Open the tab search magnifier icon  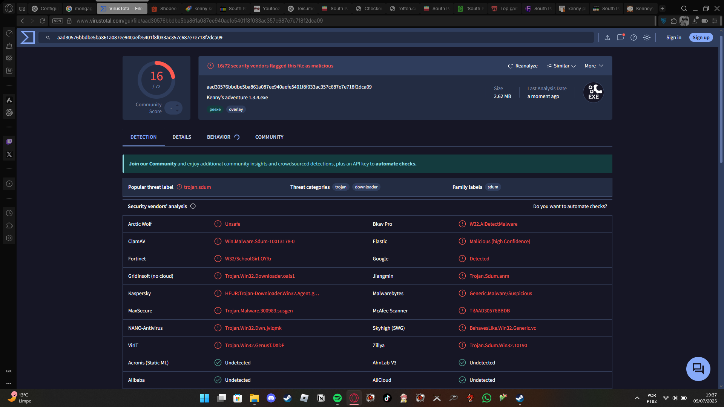point(684,8)
